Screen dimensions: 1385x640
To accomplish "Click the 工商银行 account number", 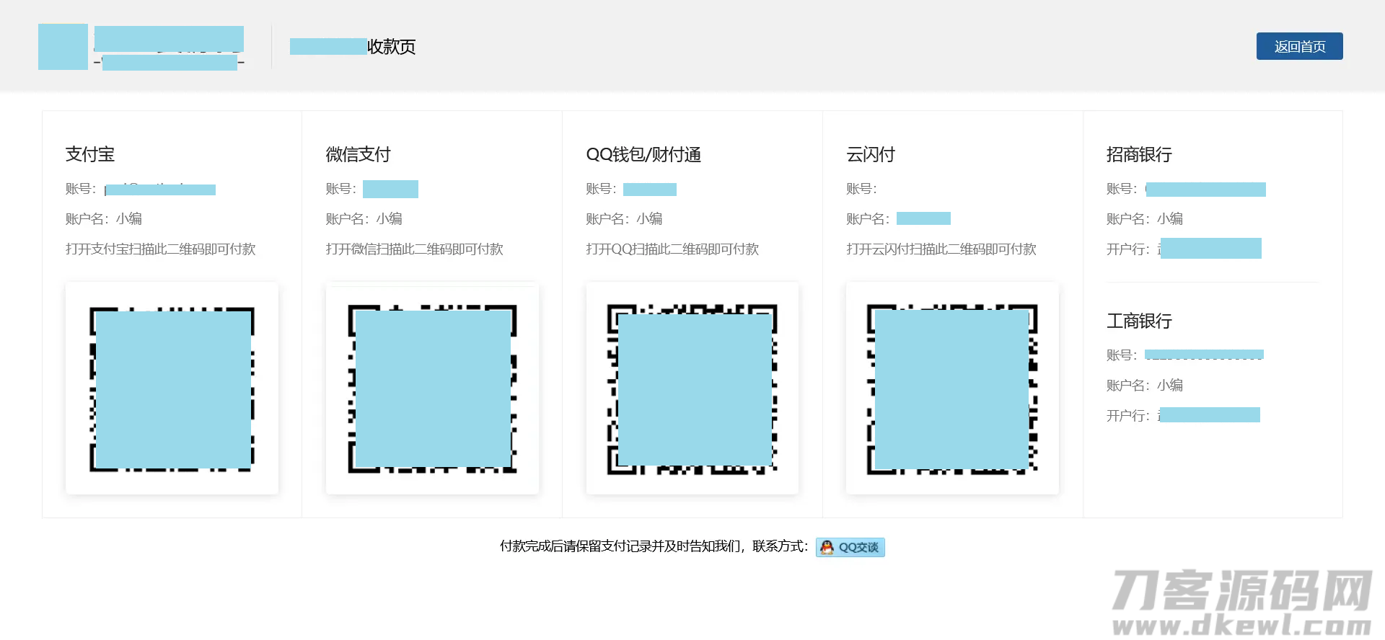I will (1204, 355).
